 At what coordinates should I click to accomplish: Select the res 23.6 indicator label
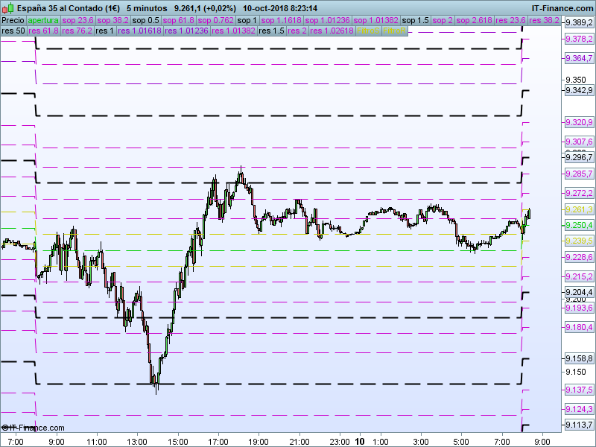click(510, 21)
